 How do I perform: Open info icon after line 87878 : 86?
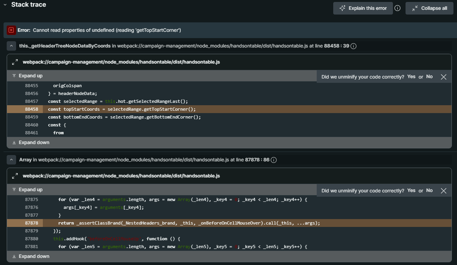point(274,160)
